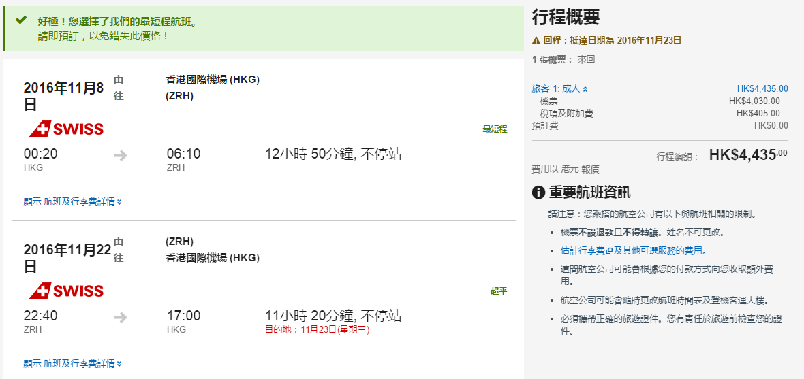The height and width of the screenshot is (379, 804).
Task: Click the green checkmark success icon
Action: point(21,21)
